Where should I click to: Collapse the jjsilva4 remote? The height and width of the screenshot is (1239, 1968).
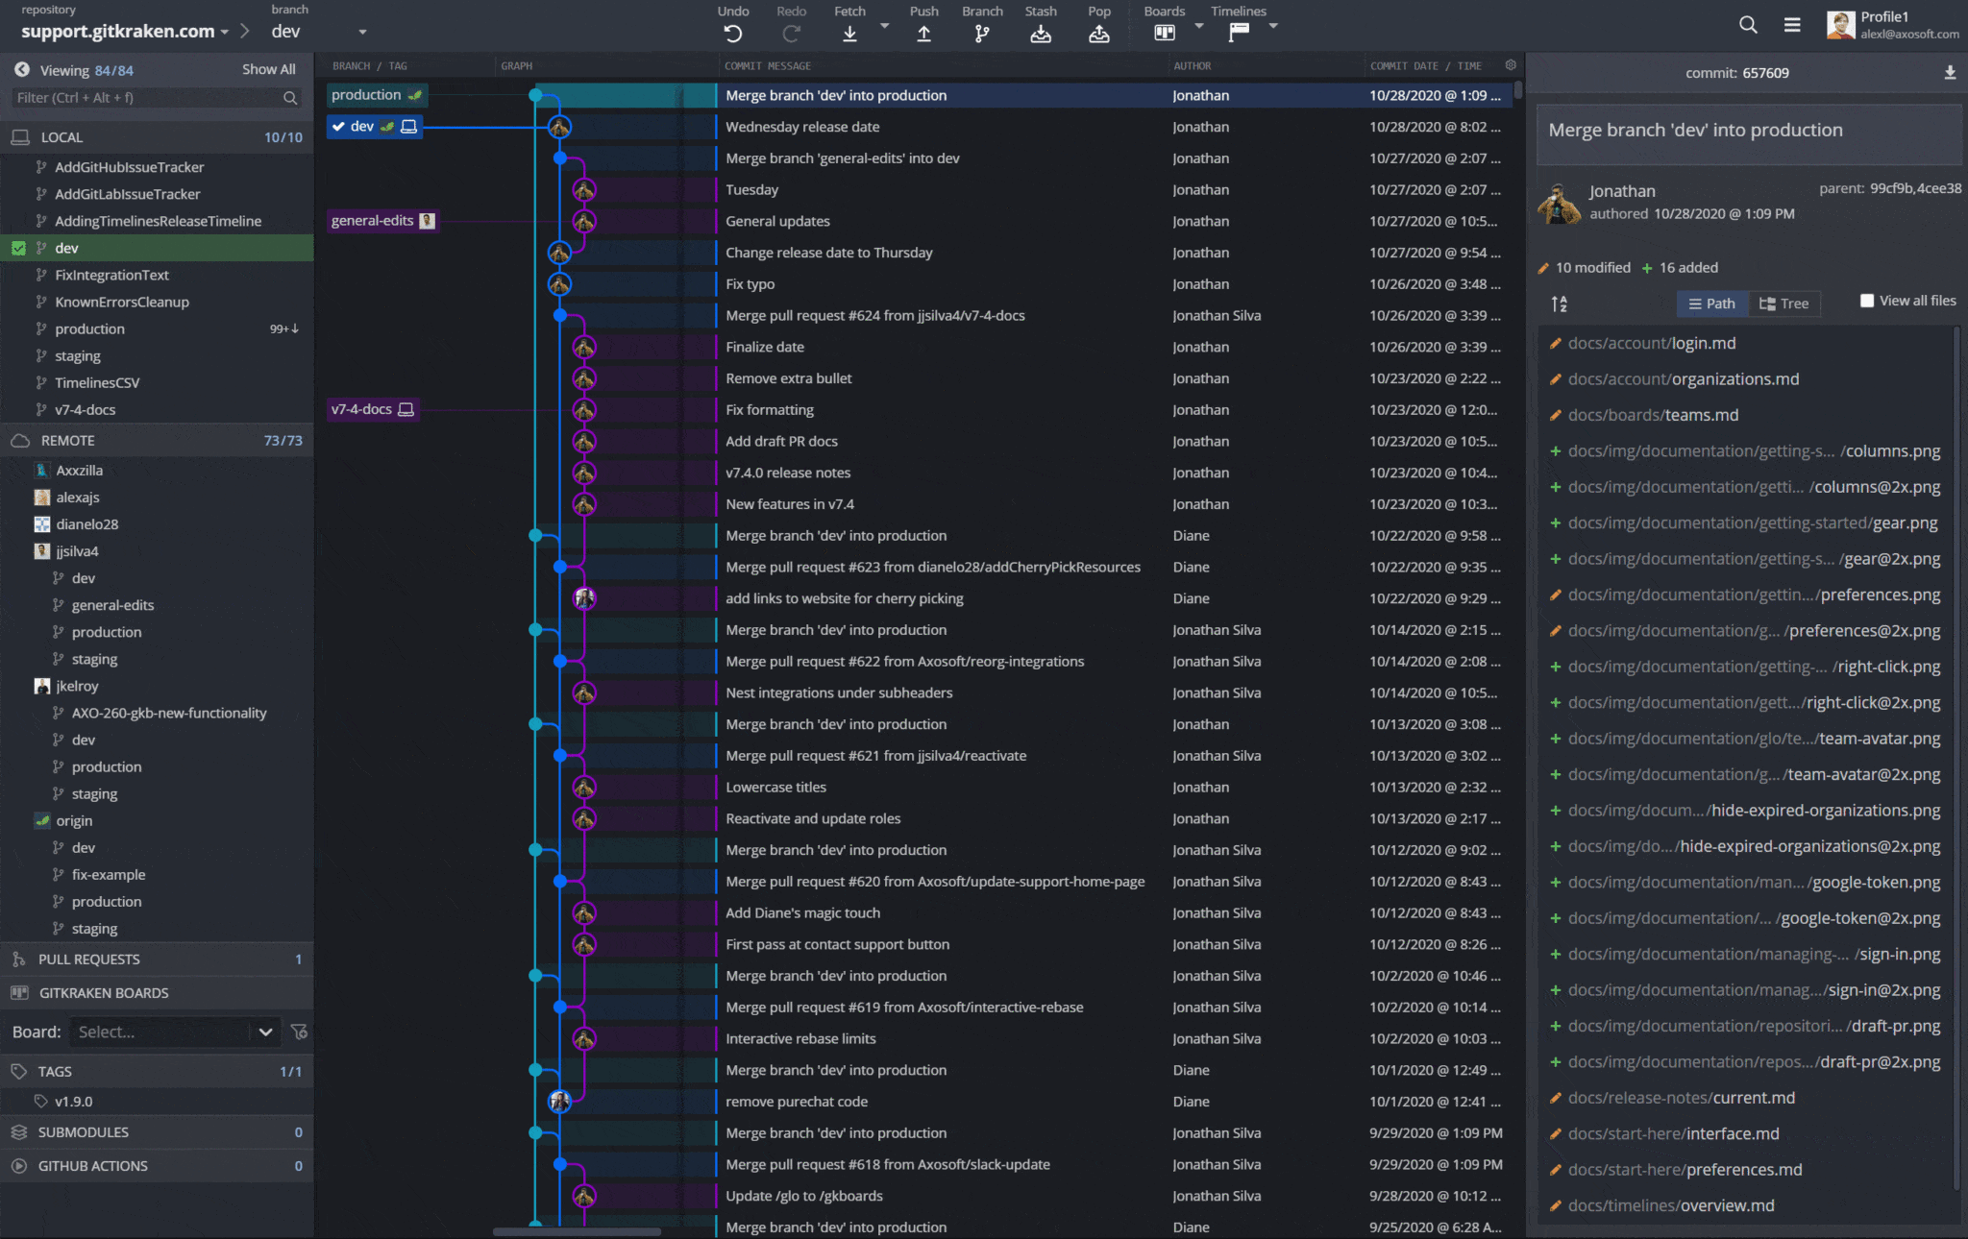[157, 551]
